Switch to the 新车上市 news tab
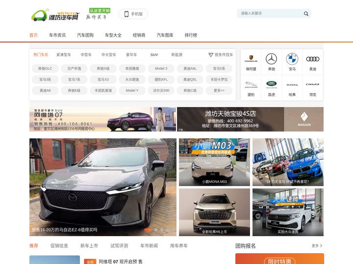The width and height of the screenshot is (353, 264). click(89, 246)
